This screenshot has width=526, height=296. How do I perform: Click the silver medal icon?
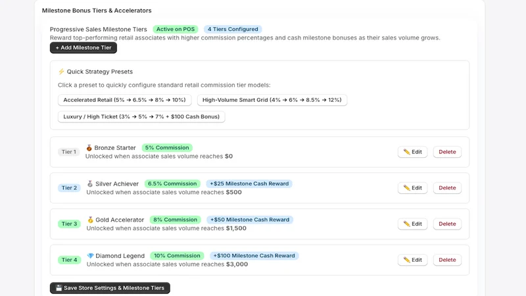[89, 184]
